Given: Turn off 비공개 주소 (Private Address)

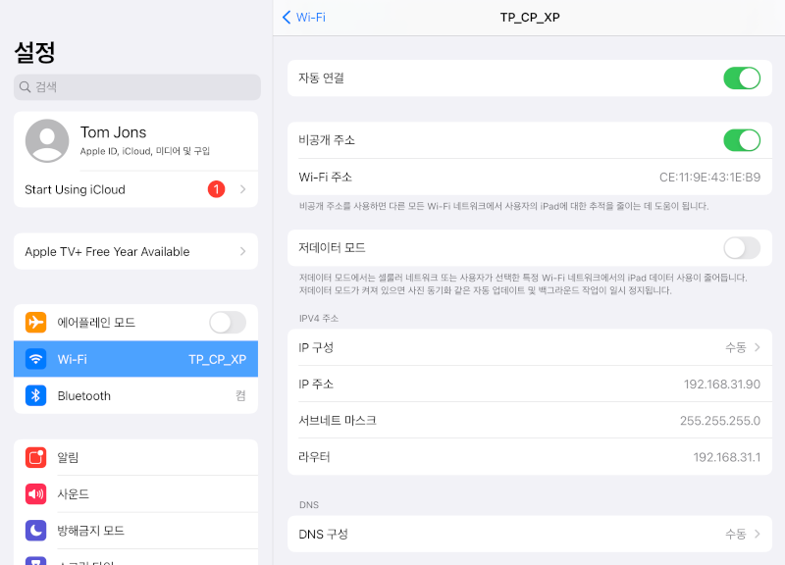Looking at the screenshot, I should (742, 140).
